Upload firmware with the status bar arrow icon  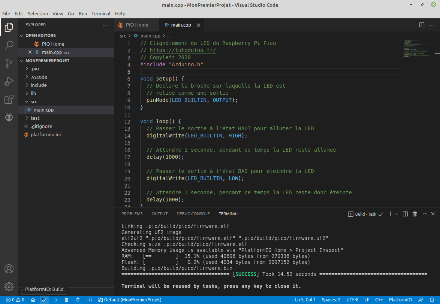(x=55, y=300)
